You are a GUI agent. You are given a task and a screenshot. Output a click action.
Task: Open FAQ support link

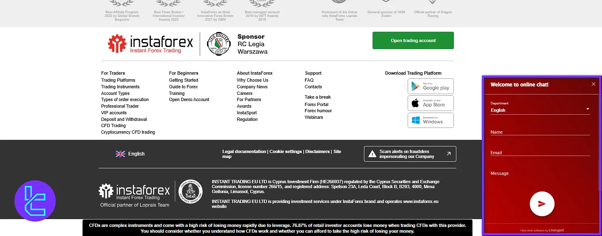[309, 80]
